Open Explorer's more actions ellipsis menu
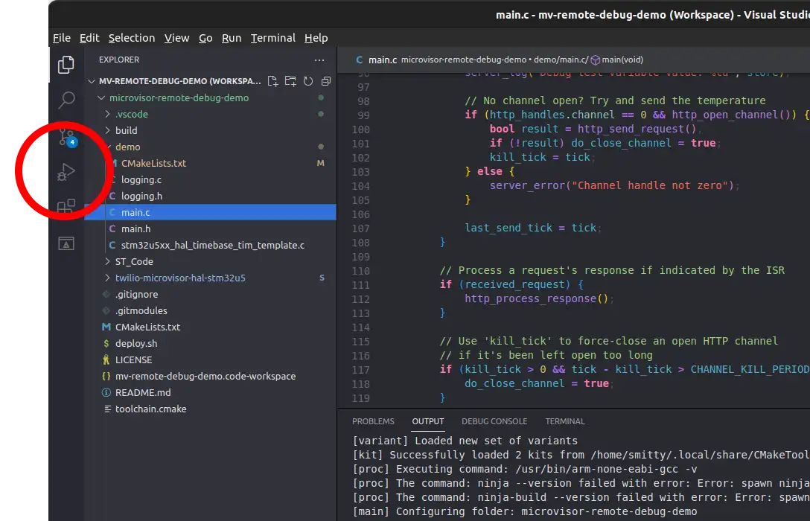The width and height of the screenshot is (810, 521). tap(319, 60)
